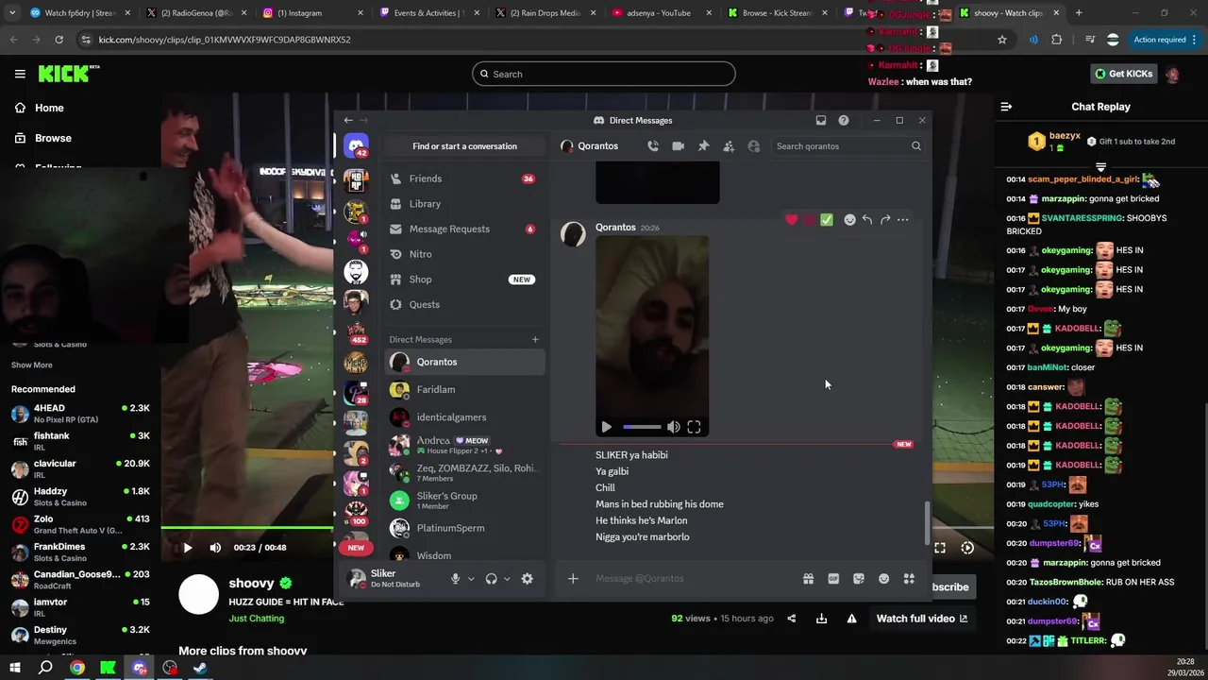Click the plus attachment button in Discord
Screen dimensions: 1208x680
pyautogui.click(x=573, y=579)
